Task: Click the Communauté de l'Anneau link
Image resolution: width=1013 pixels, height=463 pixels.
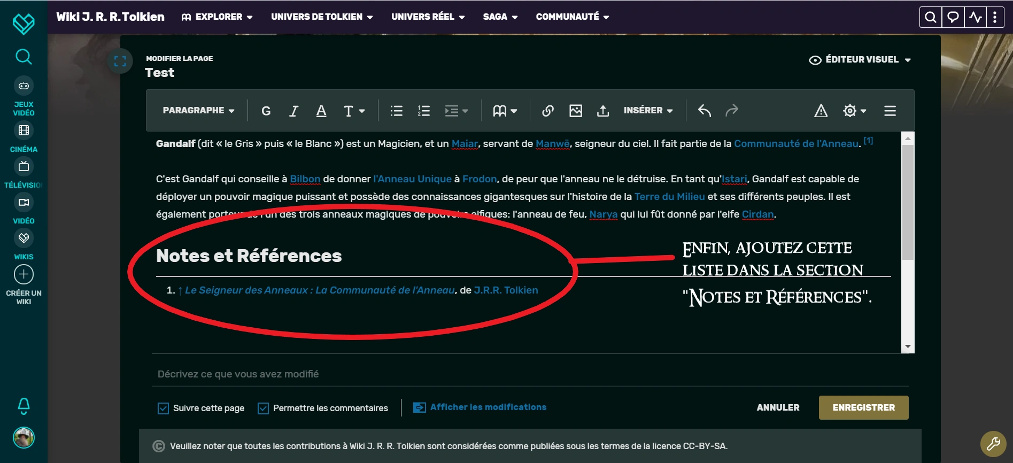Action: pyautogui.click(x=797, y=144)
